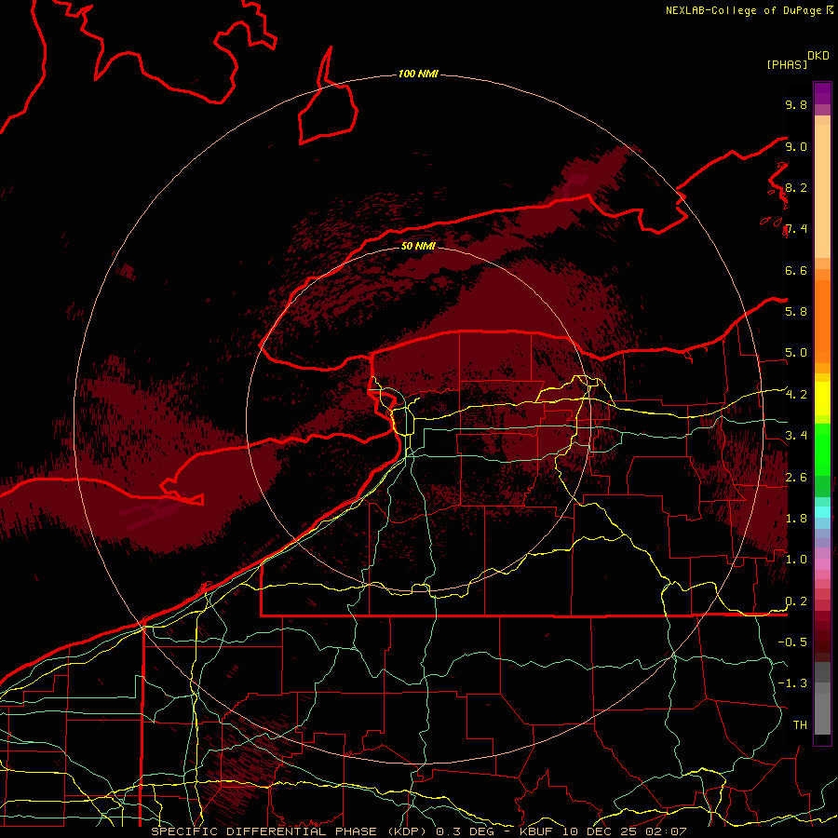The height and width of the screenshot is (838, 838).
Task: Click the orange band of the color scale
Action: coord(822,320)
